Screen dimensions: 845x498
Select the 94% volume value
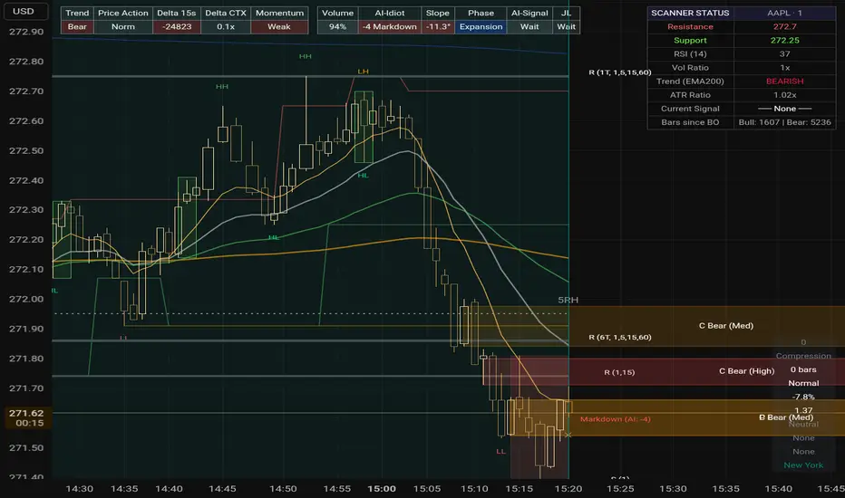click(x=337, y=27)
